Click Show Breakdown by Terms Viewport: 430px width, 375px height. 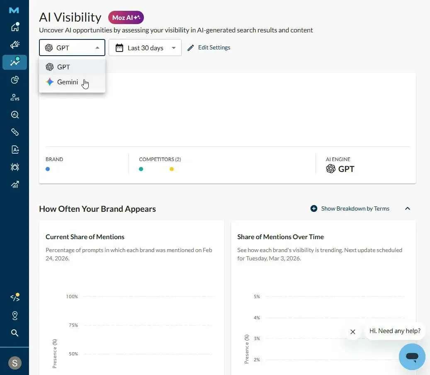[350, 208]
